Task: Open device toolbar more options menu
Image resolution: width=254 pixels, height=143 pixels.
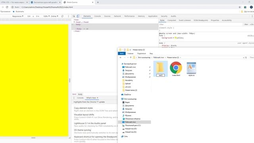Action: [68, 16]
